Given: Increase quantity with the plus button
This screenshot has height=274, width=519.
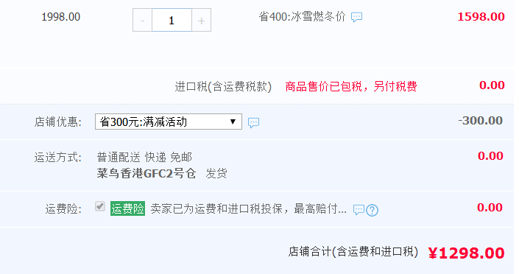Looking at the screenshot, I should tap(201, 20).
